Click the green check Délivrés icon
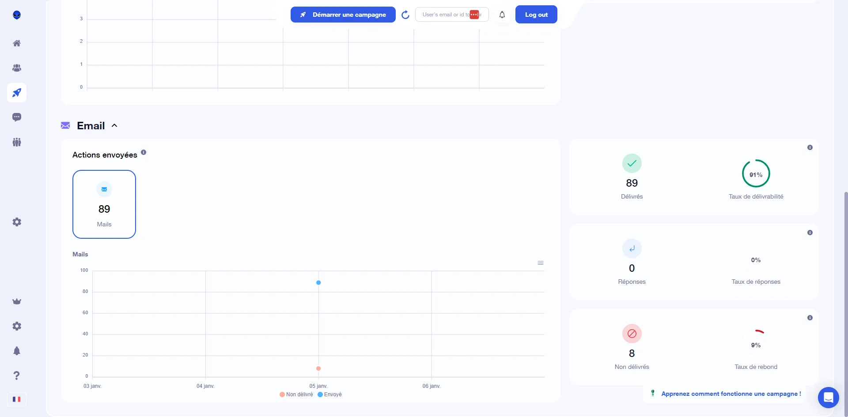Viewport: 848px width, 417px height. click(x=632, y=163)
